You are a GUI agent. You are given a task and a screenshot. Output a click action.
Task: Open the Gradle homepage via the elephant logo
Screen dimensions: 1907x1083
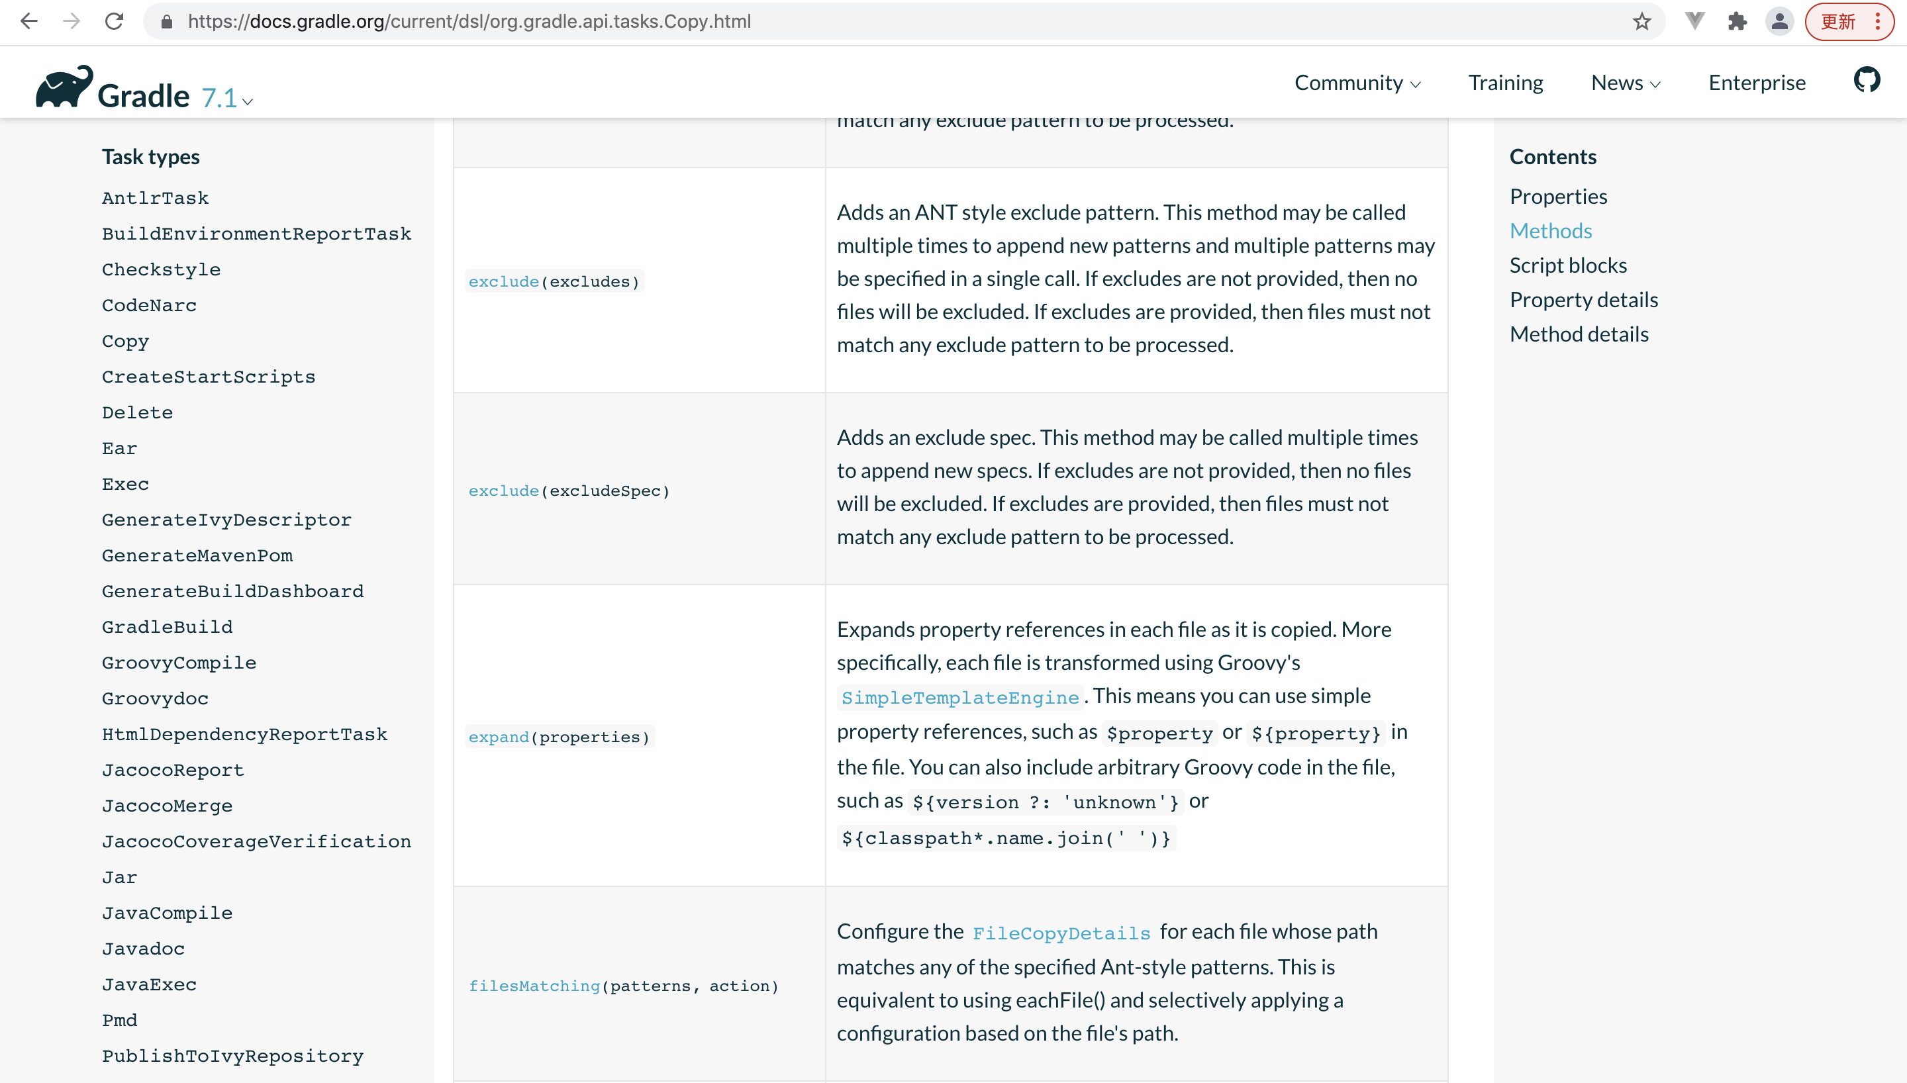click(x=64, y=85)
